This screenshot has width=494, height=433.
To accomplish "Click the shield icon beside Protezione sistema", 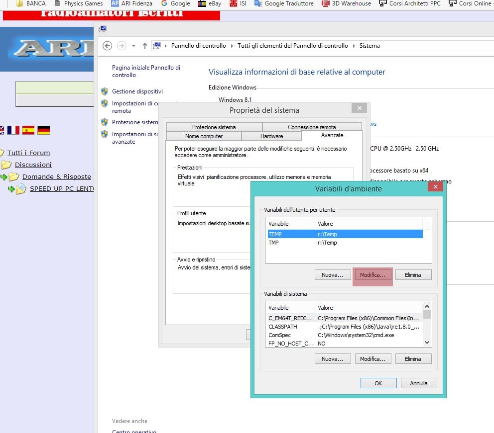I will [105, 122].
